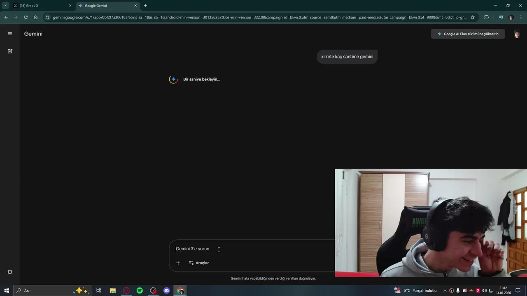Open the volume control in system tray
The height and width of the screenshot is (296, 527).
click(484, 291)
